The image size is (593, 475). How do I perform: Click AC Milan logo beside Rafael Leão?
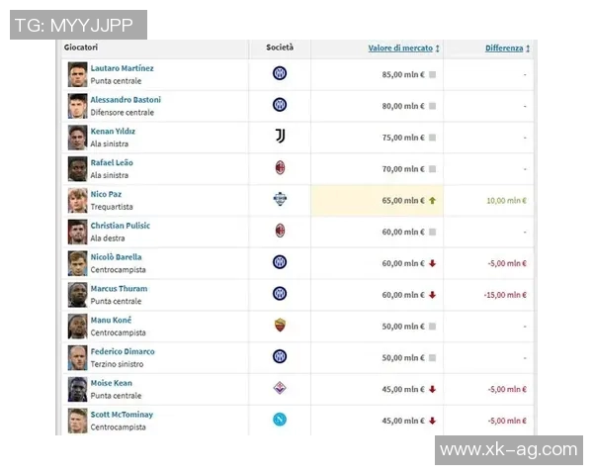pyautogui.click(x=280, y=168)
